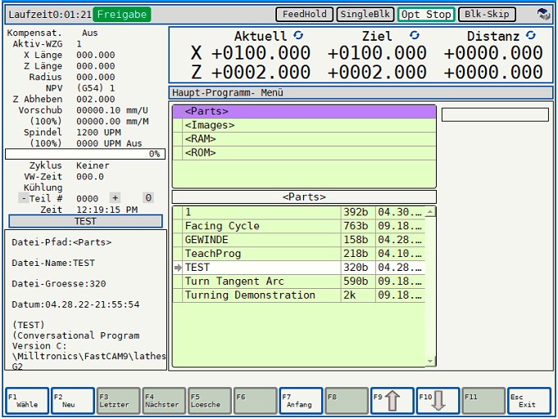Click the F1 Wähle softkey
Image resolution: width=558 pixels, height=419 pixels.
(x=27, y=400)
